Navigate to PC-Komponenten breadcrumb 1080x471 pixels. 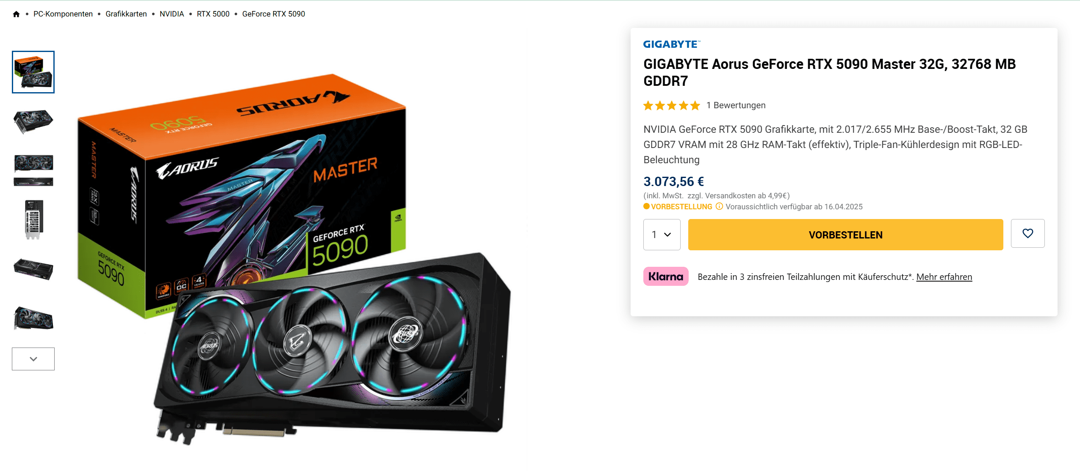[x=63, y=14]
